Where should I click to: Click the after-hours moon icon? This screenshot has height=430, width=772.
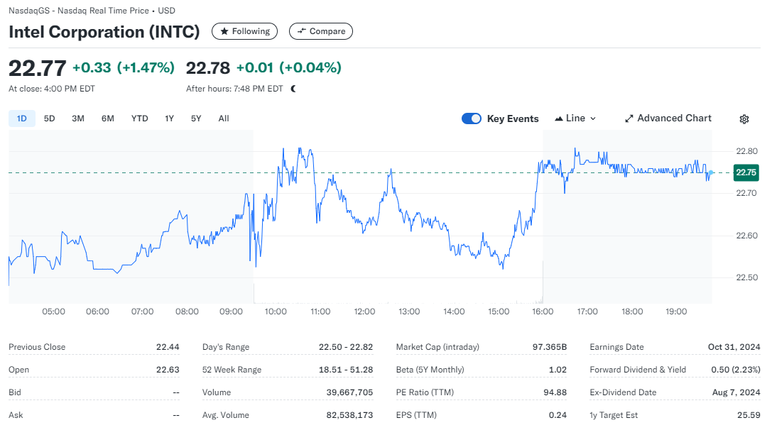(x=293, y=89)
